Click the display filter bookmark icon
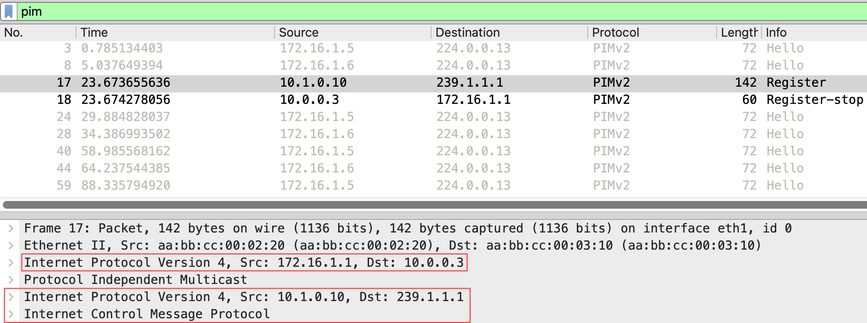Screen dimensions: 867x323 click(9, 11)
